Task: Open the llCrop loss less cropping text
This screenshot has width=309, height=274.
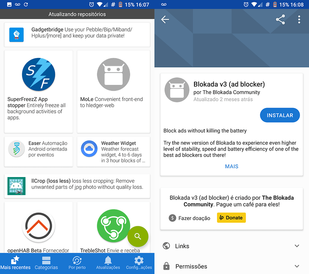Action: point(87,184)
